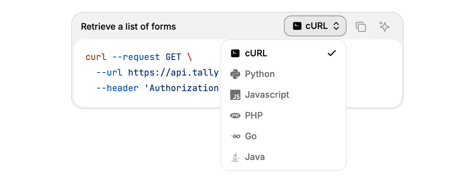Click the 'curl --request GET' code line

pos(139,57)
